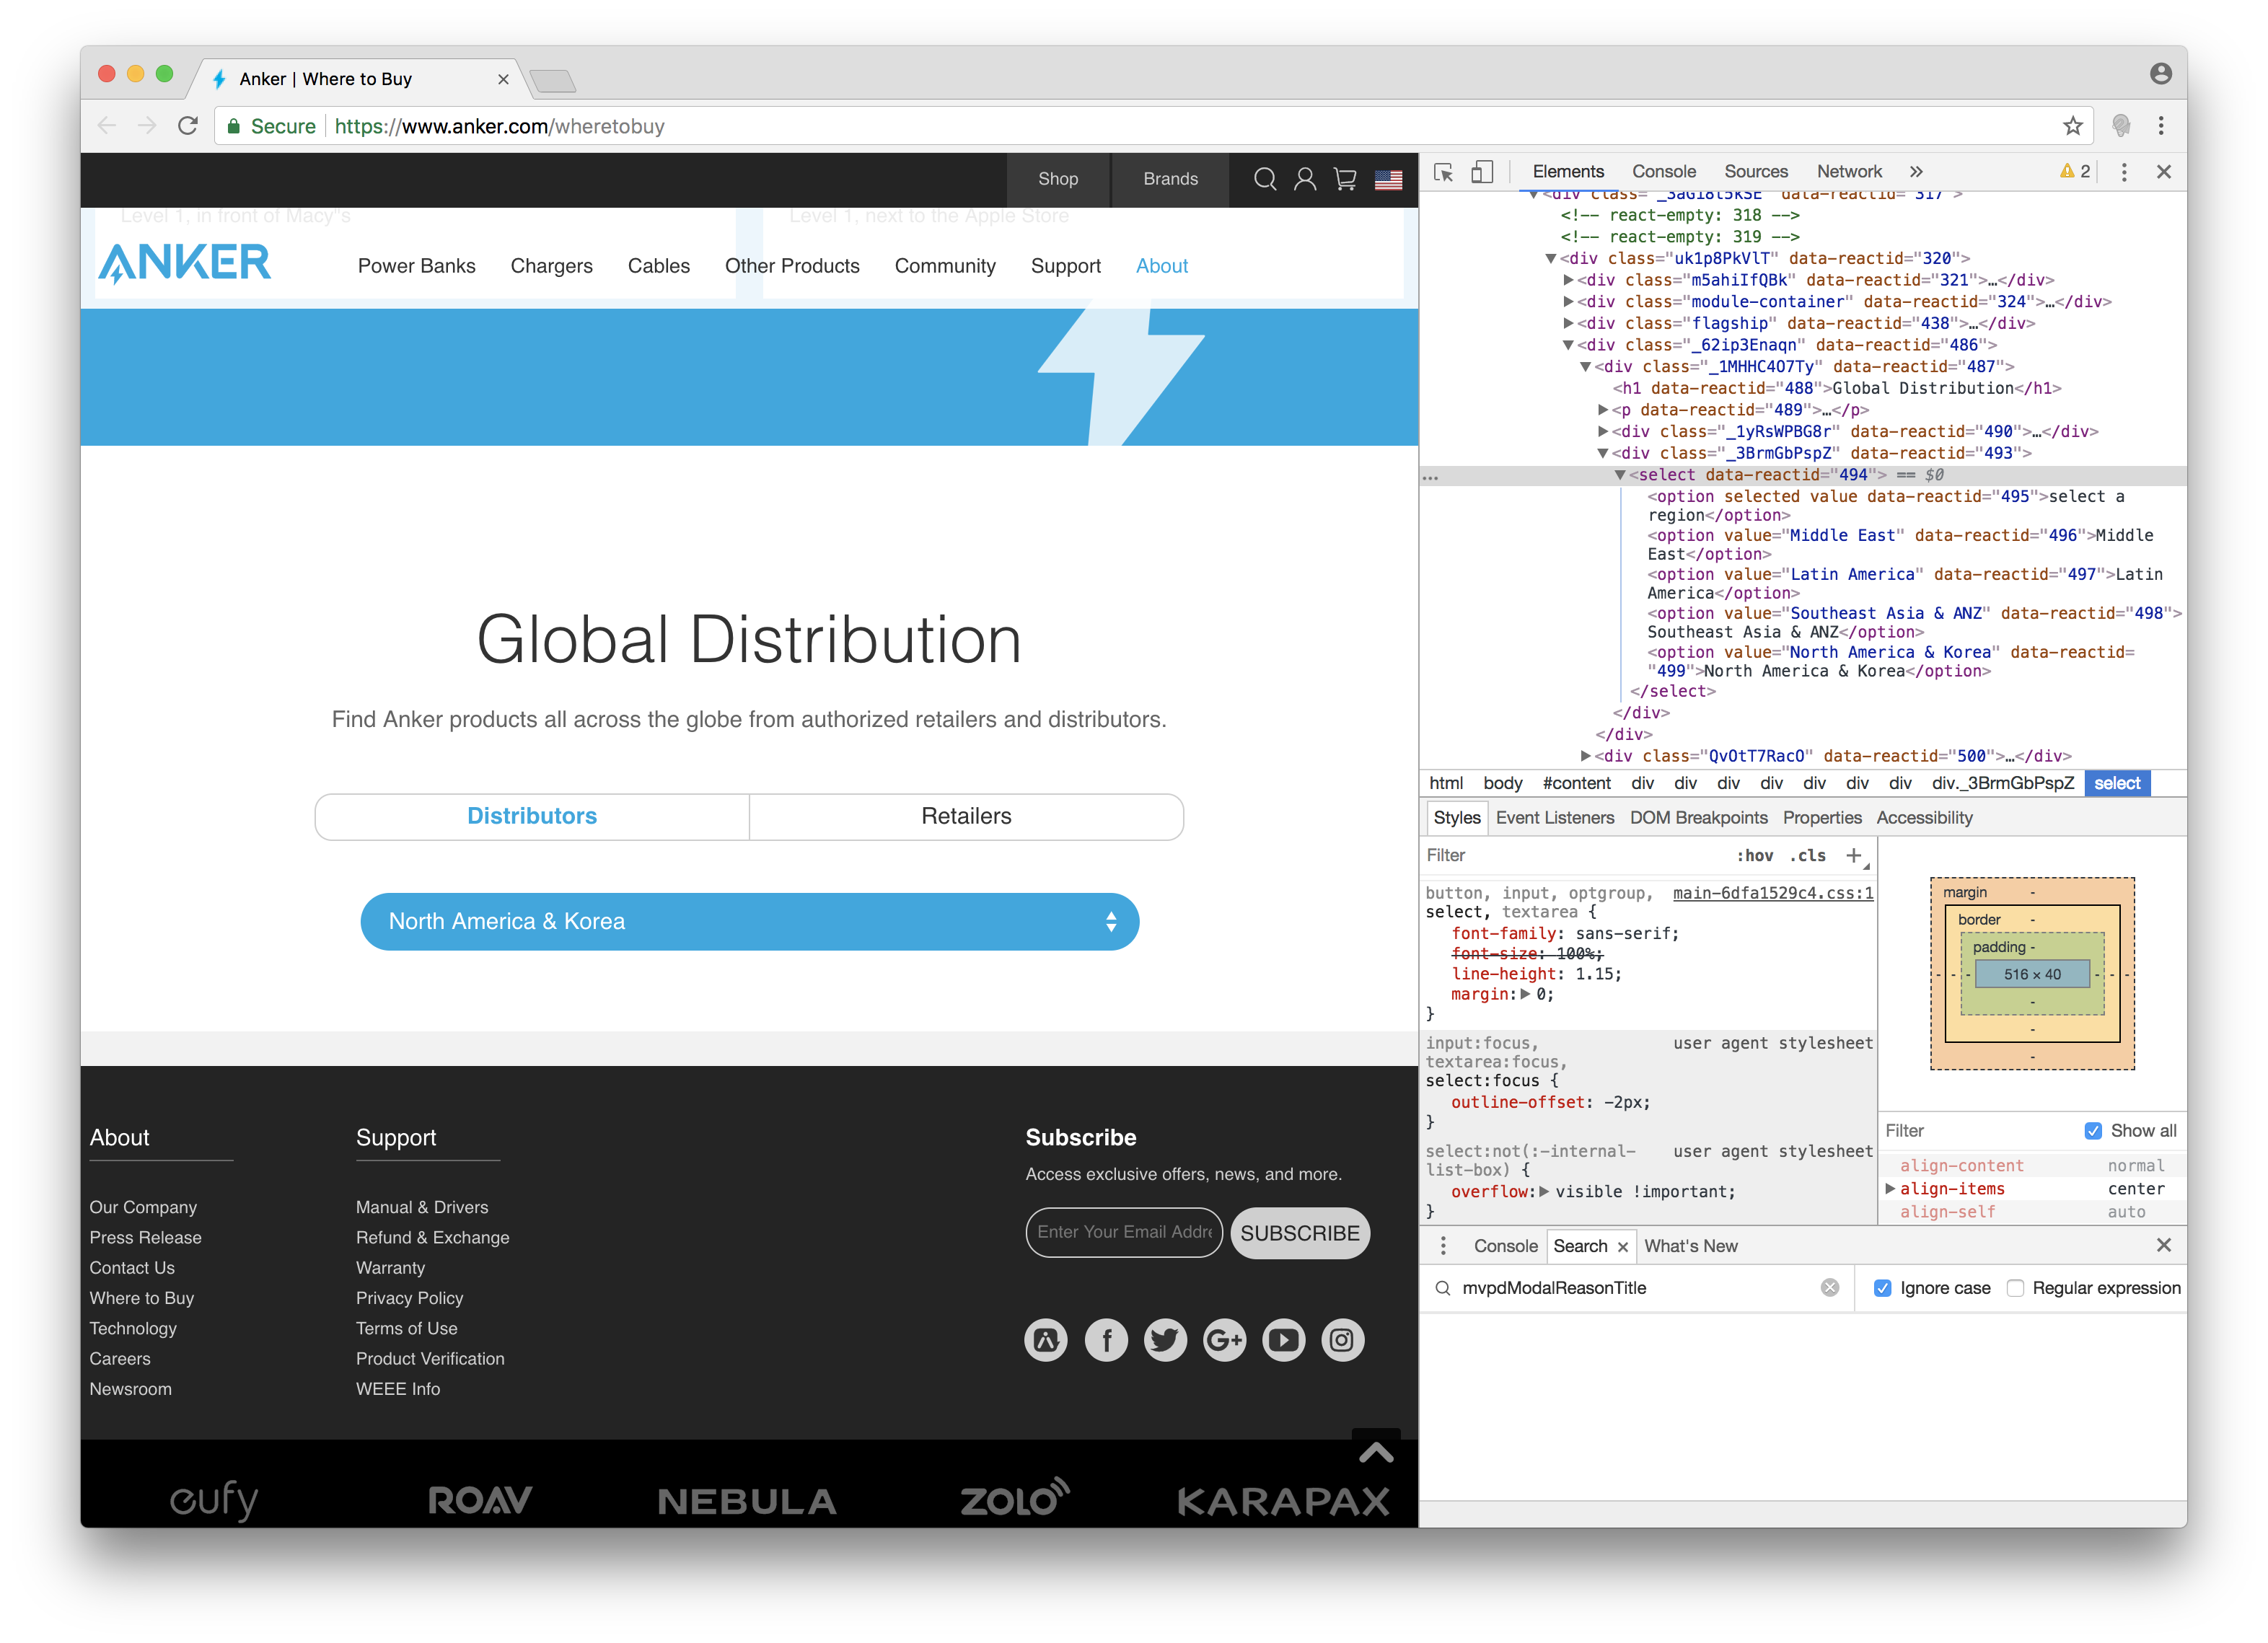
Task: Open the North America & Korea region dropdown
Action: coord(749,921)
